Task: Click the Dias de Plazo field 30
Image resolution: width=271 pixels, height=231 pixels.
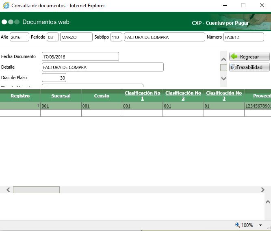Action: (54, 78)
